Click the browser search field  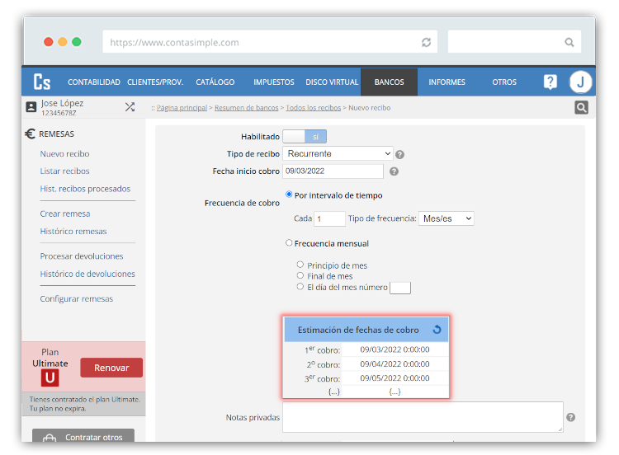coord(514,42)
